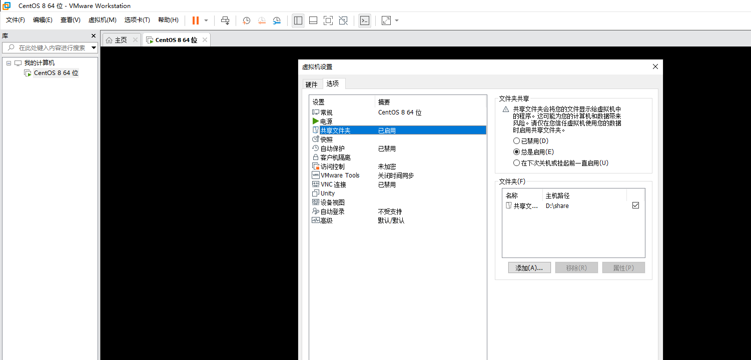
Task: Click the 属性(P) button
Action: coord(623,267)
